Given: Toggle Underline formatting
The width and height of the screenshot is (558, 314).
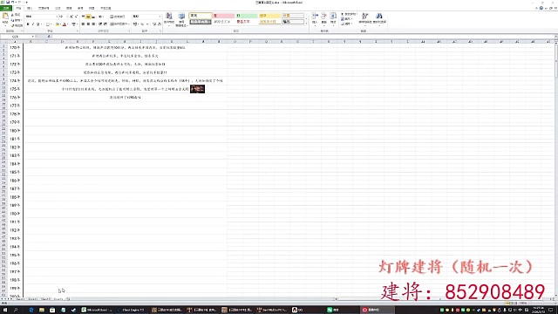Looking at the screenshot, I should [x=37, y=24].
